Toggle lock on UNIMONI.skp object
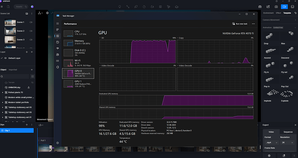This screenshot has width=298, height=158. tap(29, 88)
